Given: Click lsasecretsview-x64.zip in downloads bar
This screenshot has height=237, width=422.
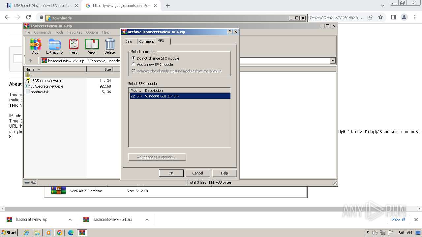Looking at the screenshot, I should (x=112, y=220).
